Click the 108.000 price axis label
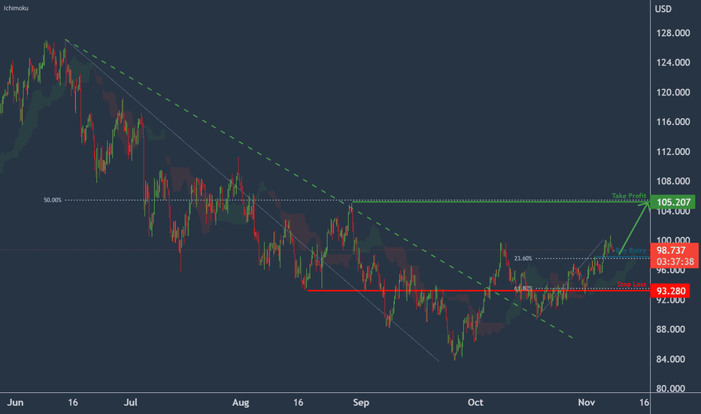 [673, 181]
